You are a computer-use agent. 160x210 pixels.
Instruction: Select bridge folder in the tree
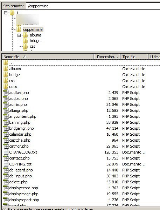[35, 41]
